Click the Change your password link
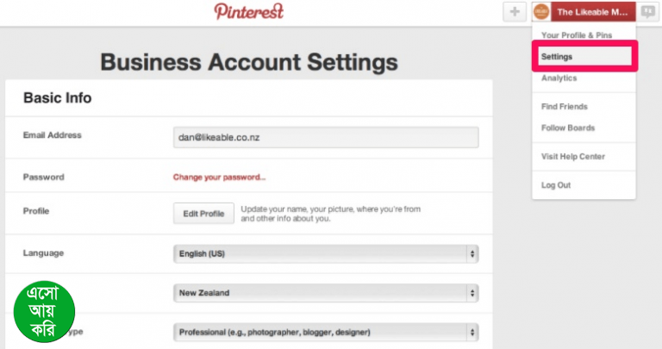This screenshot has height=349, width=662. [x=219, y=178]
